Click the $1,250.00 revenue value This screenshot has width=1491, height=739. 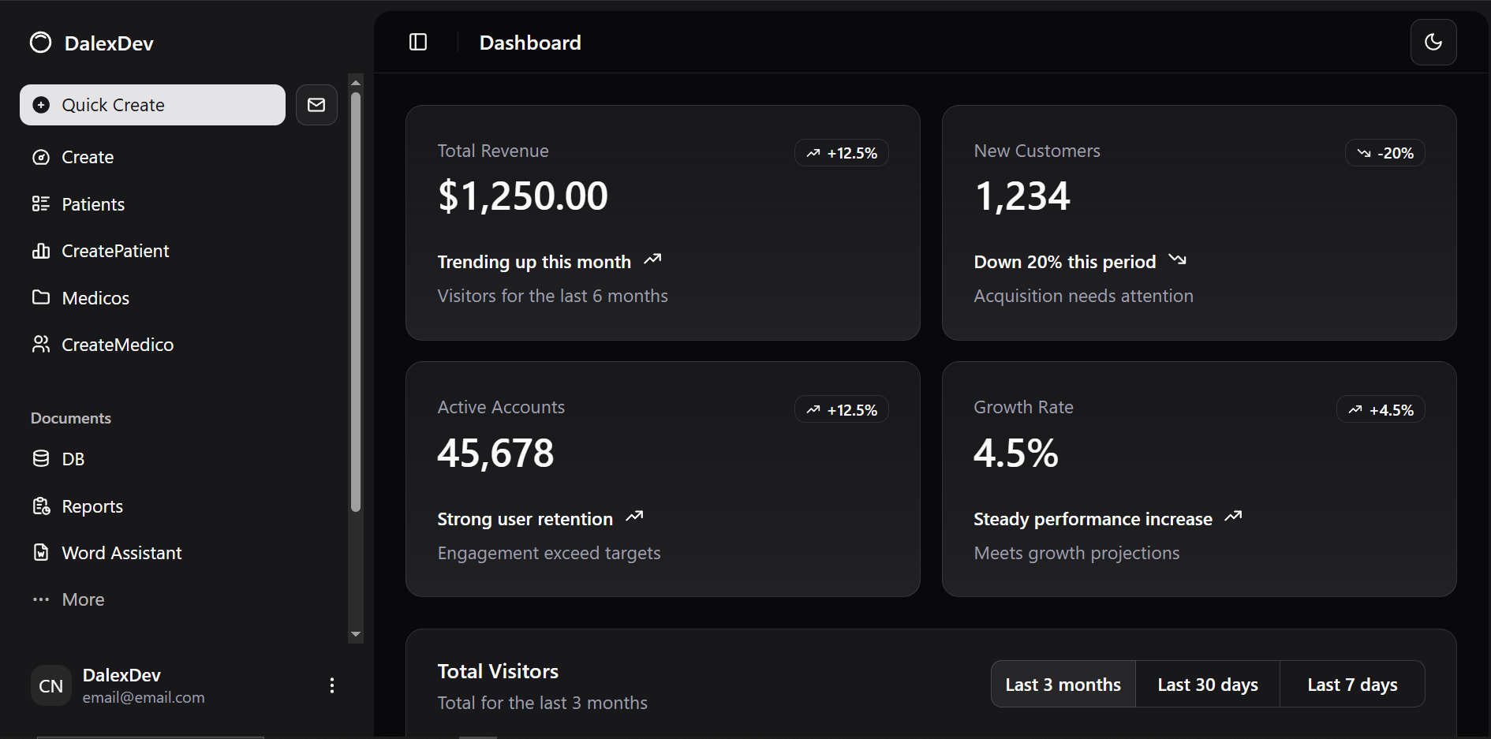click(x=523, y=196)
